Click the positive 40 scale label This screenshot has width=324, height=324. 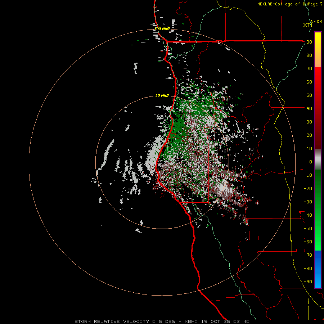tap(309, 108)
